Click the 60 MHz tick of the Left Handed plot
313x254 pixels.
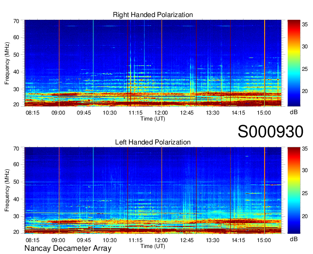[16, 164]
